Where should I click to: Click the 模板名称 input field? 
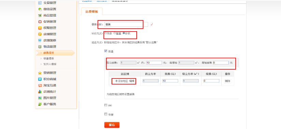point(126,24)
